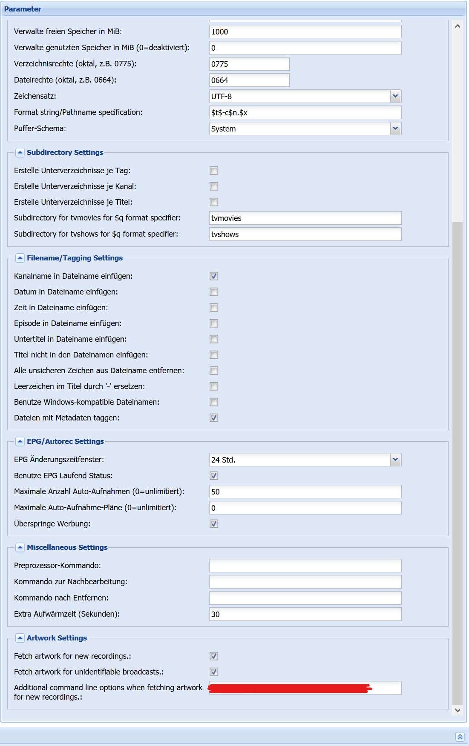Click the Kommando nach Entfernen input field
This screenshot has height=746, width=469.
click(305, 598)
